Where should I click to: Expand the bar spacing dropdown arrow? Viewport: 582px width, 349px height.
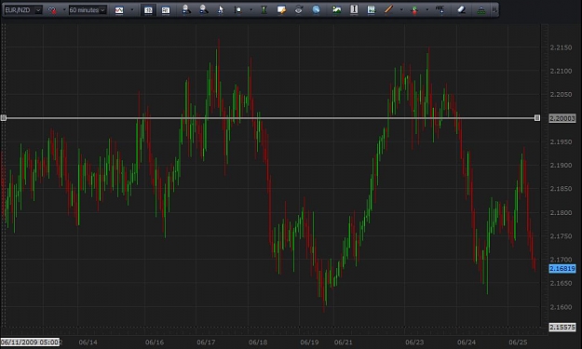[250, 10]
